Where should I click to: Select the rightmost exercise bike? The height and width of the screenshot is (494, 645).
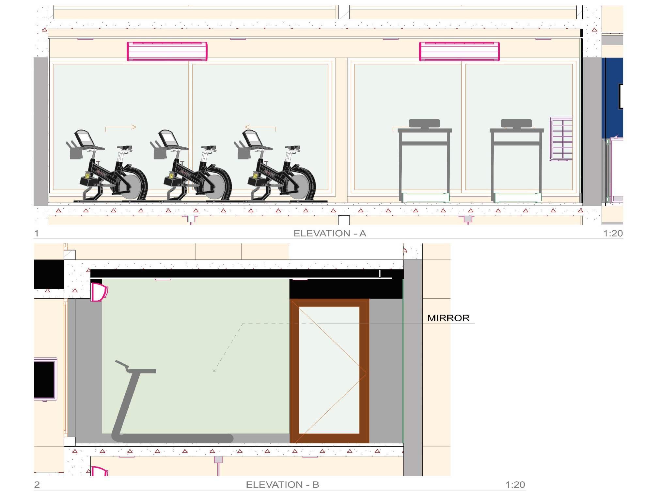coord(275,166)
